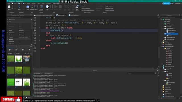
Task: Click the Chat service icon in Explorer
Action: [163, 95]
